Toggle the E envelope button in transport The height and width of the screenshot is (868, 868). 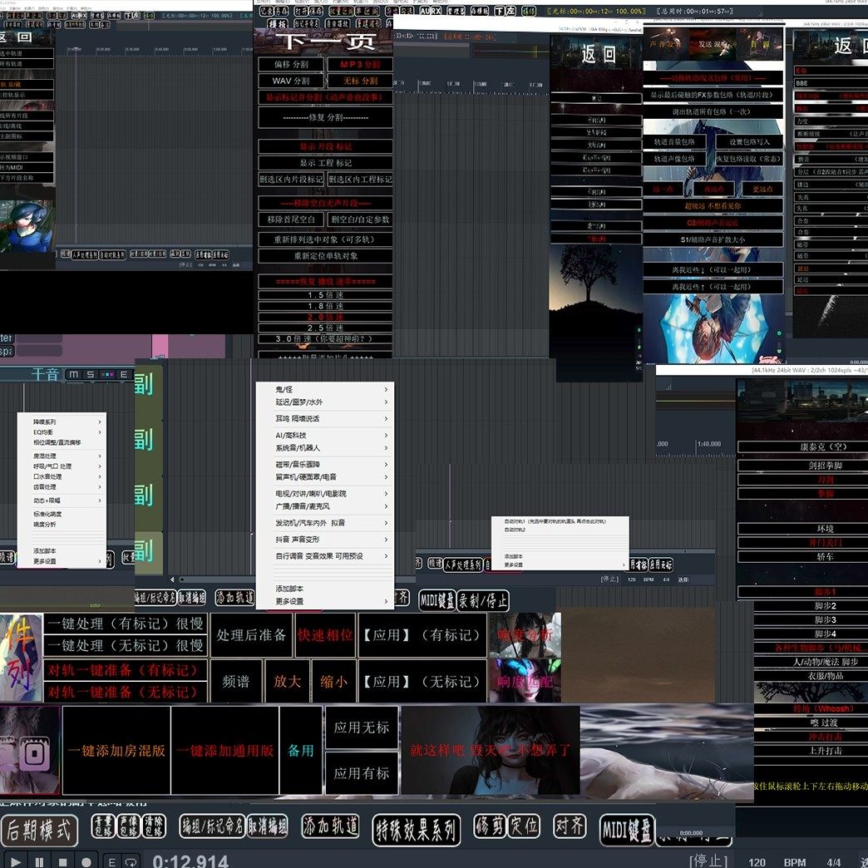[111, 862]
